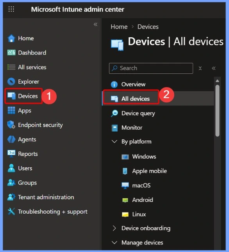Click the All devices icon in blade menu
Image resolution: width=229 pixels, height=252 pixels.
pyautogui.click(x=114, y=99)
